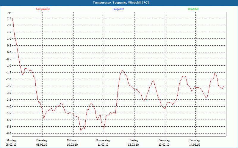The height and width of the screenshot is (148, 238).
Task: Click the 10.02.10 date label
Action: coord(72,145)
